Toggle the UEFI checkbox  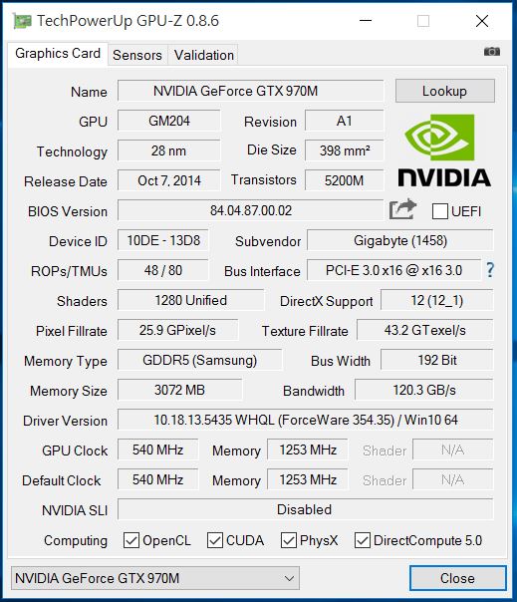440,211
